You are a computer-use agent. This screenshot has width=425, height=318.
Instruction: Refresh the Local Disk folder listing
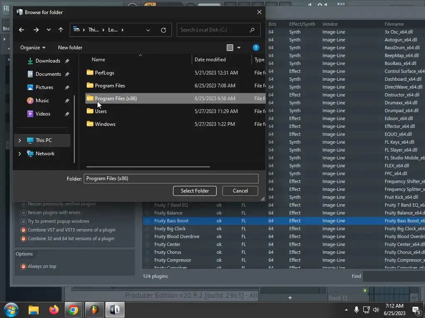(x=164, y=30)
